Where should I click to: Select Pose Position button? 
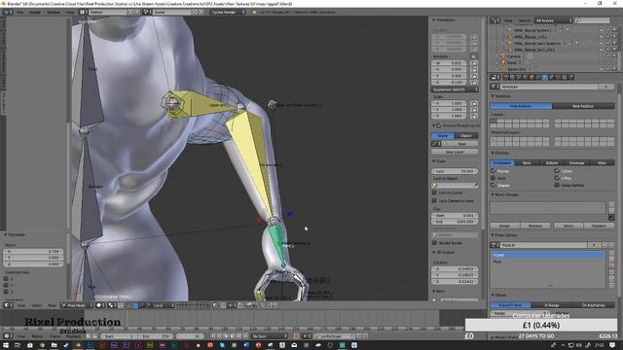[x=521, y=106]
